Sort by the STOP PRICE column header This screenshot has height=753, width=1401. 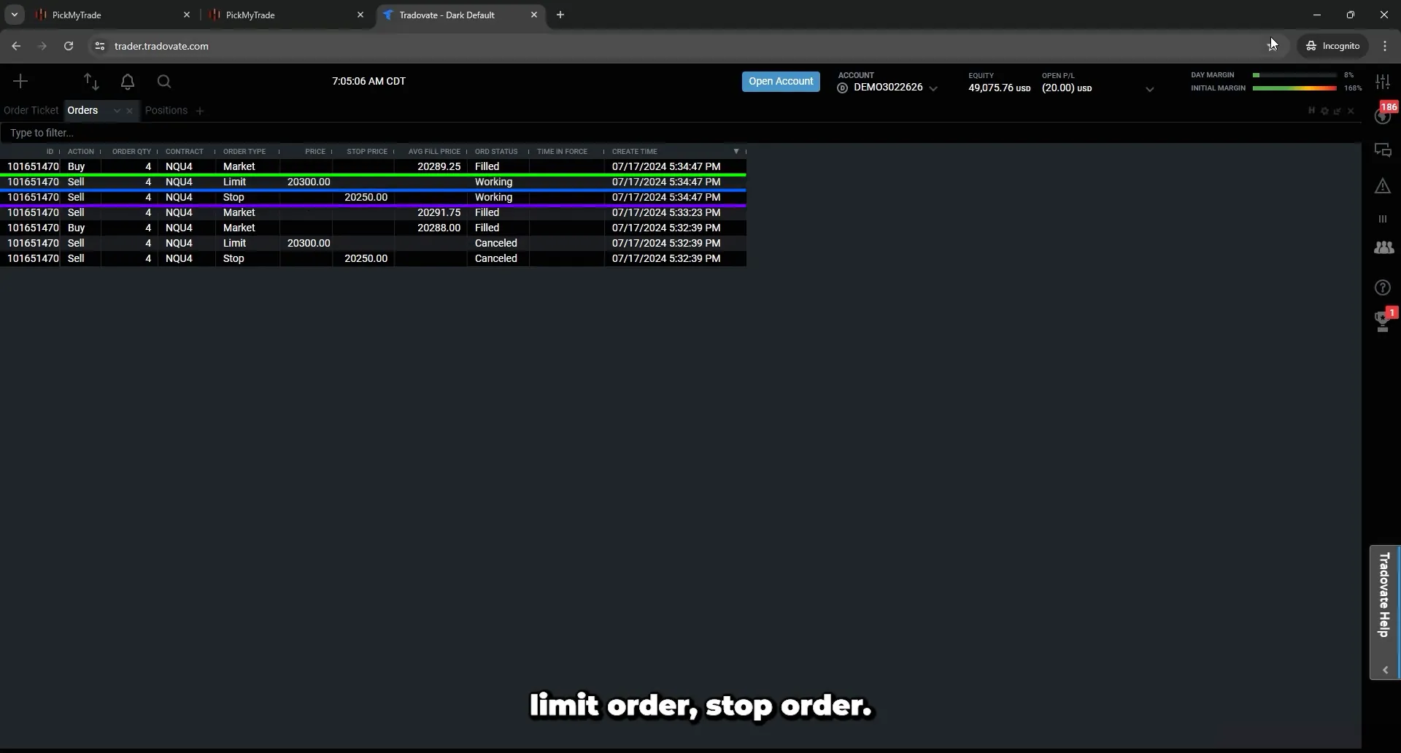(367, 151)
